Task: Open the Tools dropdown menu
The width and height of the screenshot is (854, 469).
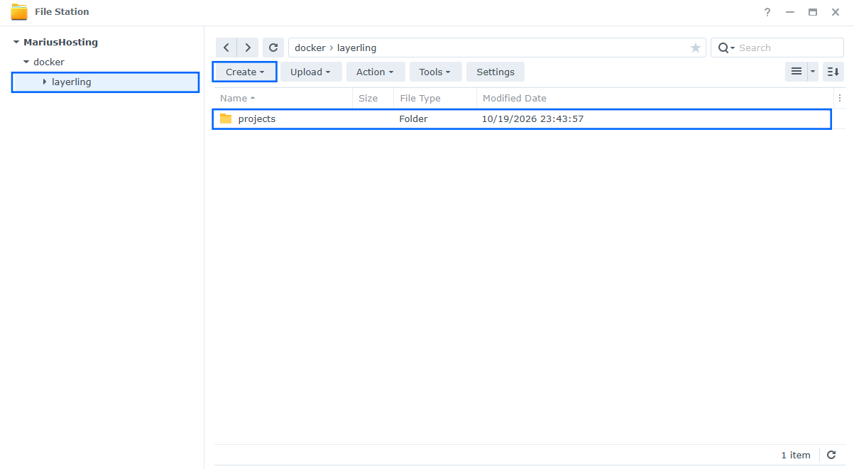Action: click(x=436, y=72)
